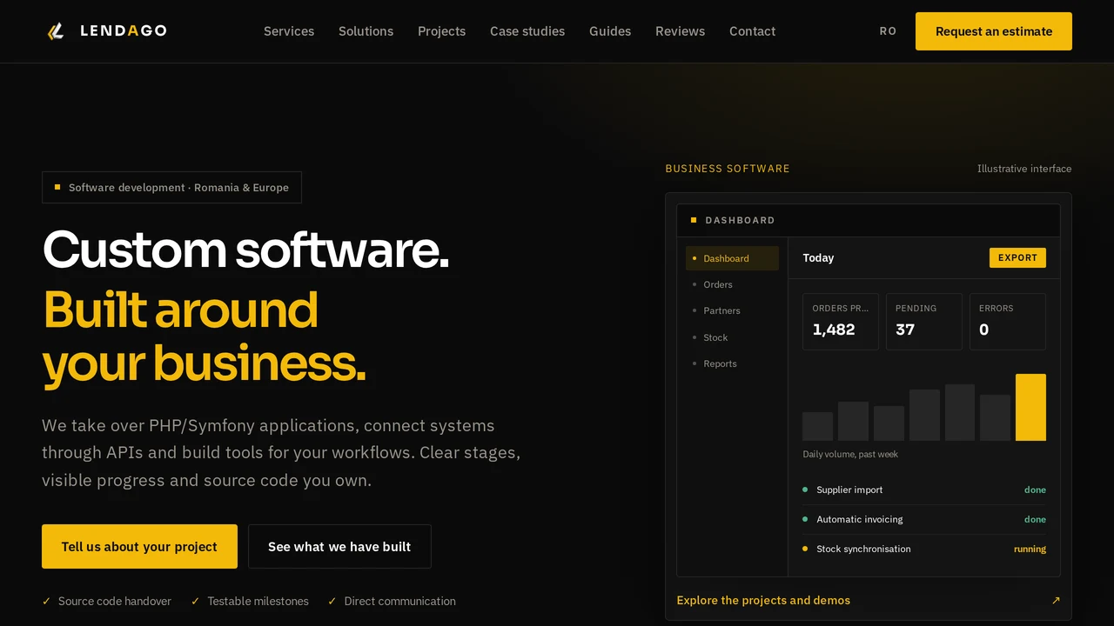Go to the Contact page
Viewport: 1114px width, 626px height.
click(x=752, y=31)
